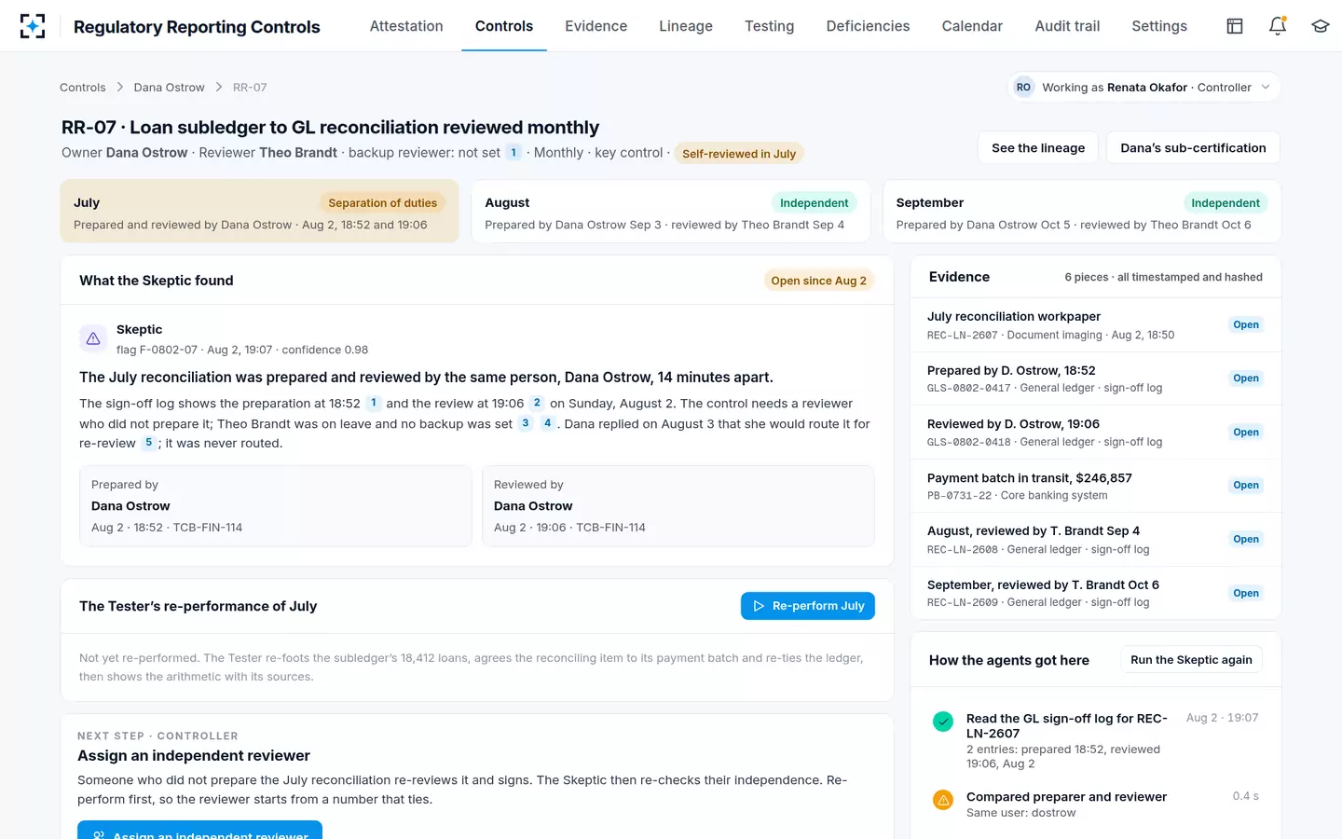Select the September period card
1342x839 pixels.
click(1082, 212)
